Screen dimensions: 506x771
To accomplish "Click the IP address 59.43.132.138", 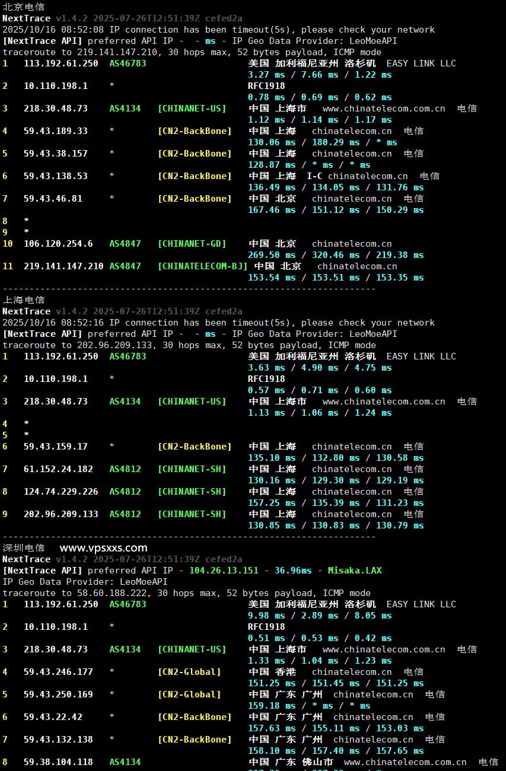I will point(58,740).
